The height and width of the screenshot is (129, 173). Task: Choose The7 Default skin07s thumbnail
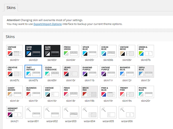coord(33,71)
